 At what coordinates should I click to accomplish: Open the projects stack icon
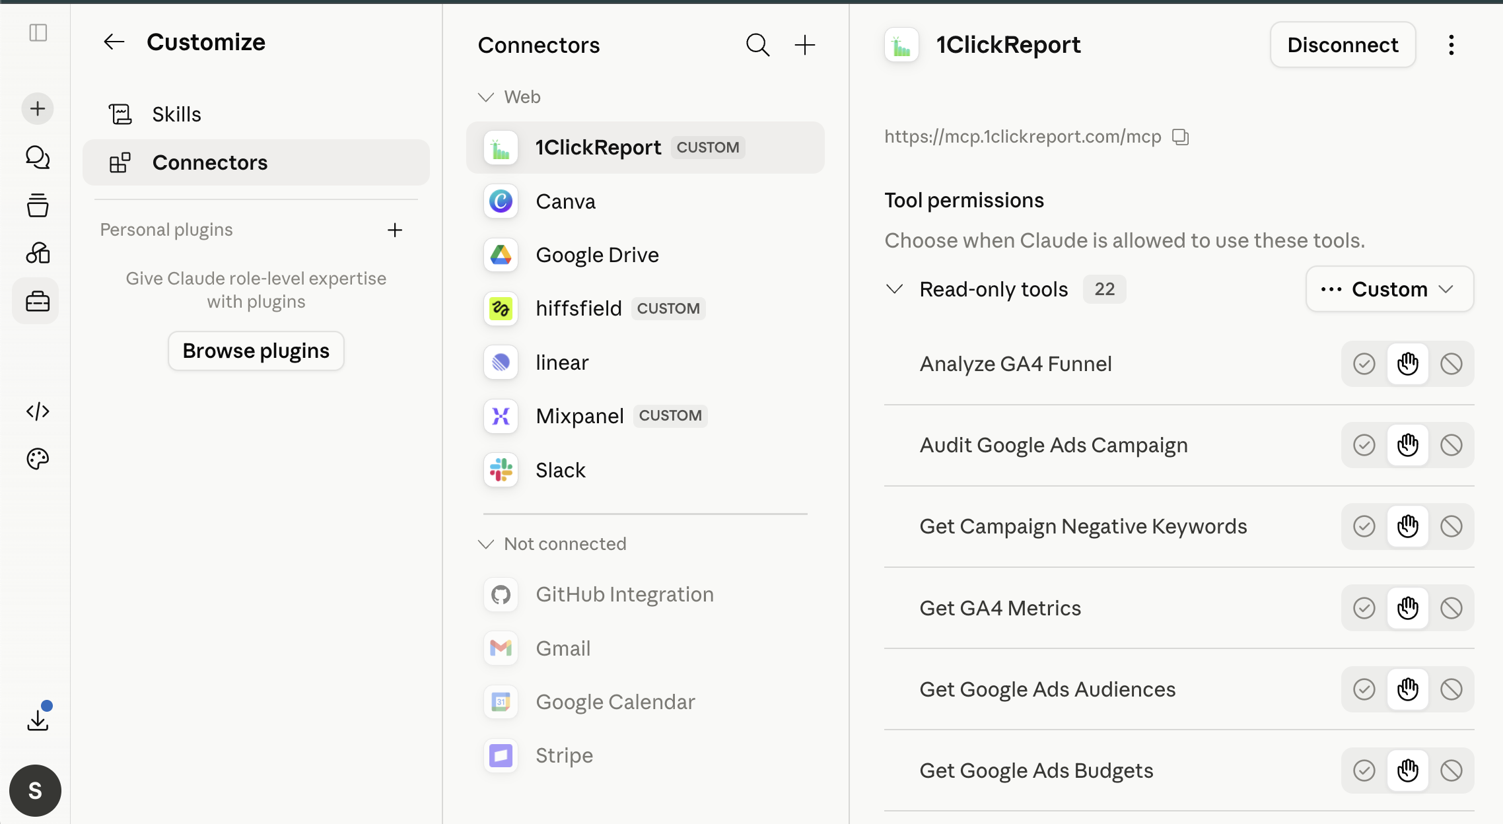pyautogui.click(x=38, y=205)
